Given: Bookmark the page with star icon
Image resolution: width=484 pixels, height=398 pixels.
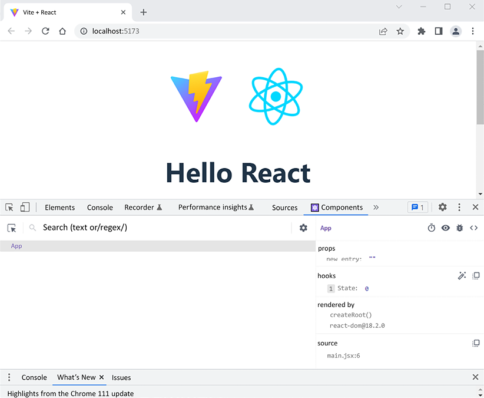Looking at the screenshot, I should point(400,31).
